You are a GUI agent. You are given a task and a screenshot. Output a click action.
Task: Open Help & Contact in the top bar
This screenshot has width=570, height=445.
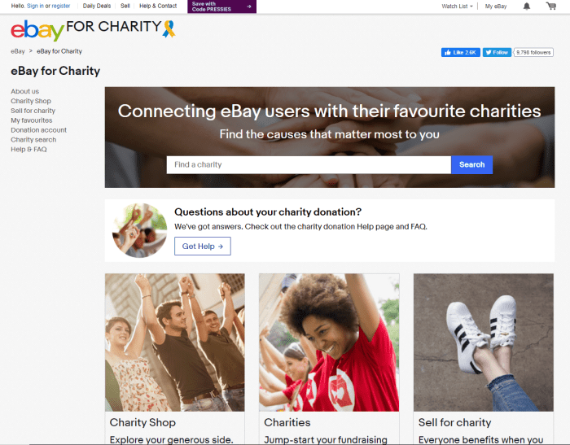[158, 6]
